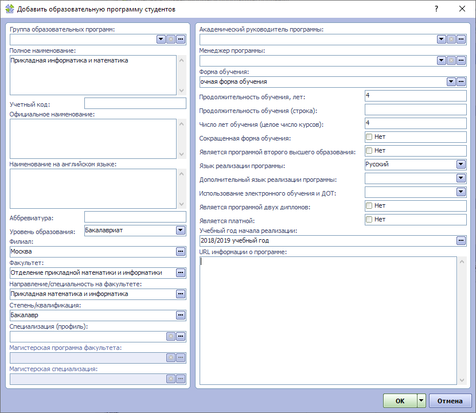Browse Направление/специальность на факультете with ellipsis
This screenshot has width=476, height=413.
pyautogui.click(x=181, y=294)
